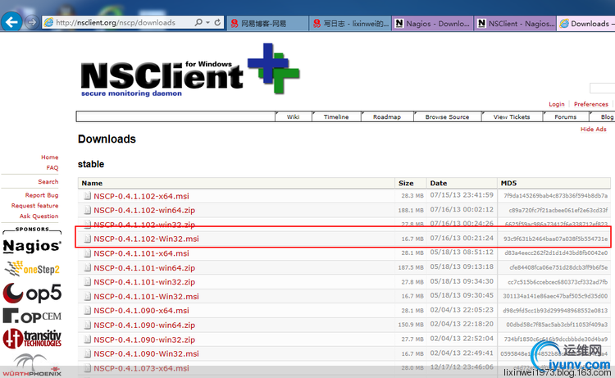Image resolution: width=615 pixels, height=378 pixels.
Task: Click Report Bug in sidebar
Action: point(42,195)
